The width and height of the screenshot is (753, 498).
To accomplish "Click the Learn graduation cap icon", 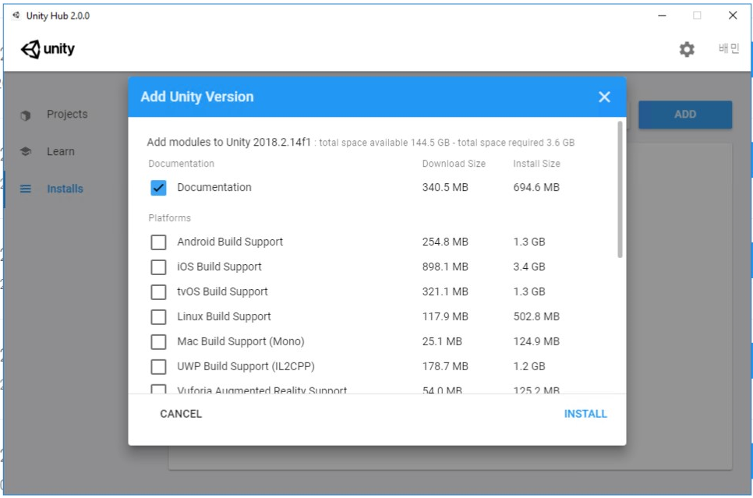I will pos(26,152).
